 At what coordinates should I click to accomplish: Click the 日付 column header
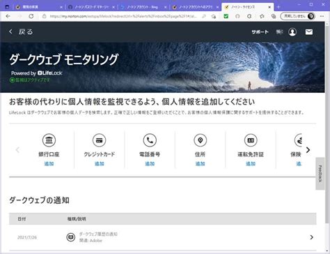[x=22, y=219]
